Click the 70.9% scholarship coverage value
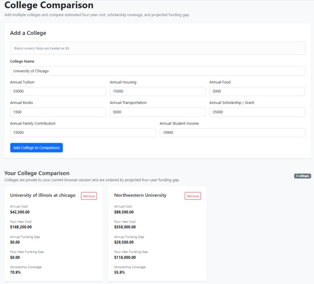 click(x=15, y=272)
